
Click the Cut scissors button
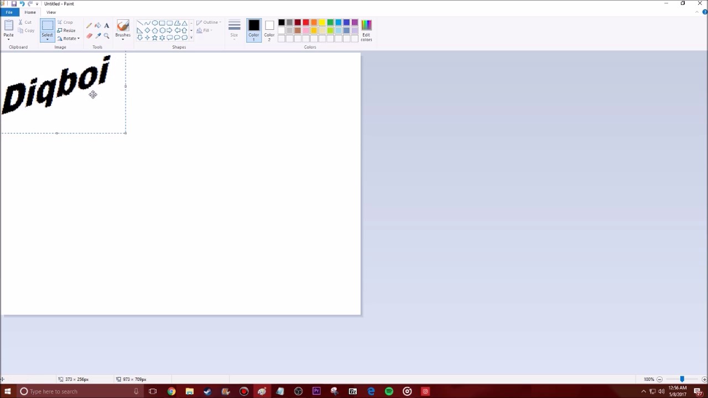tap(25, 23)
